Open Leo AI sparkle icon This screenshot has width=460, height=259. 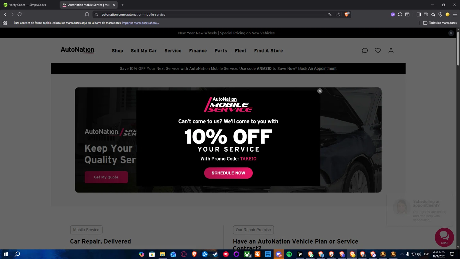(433, 14)
